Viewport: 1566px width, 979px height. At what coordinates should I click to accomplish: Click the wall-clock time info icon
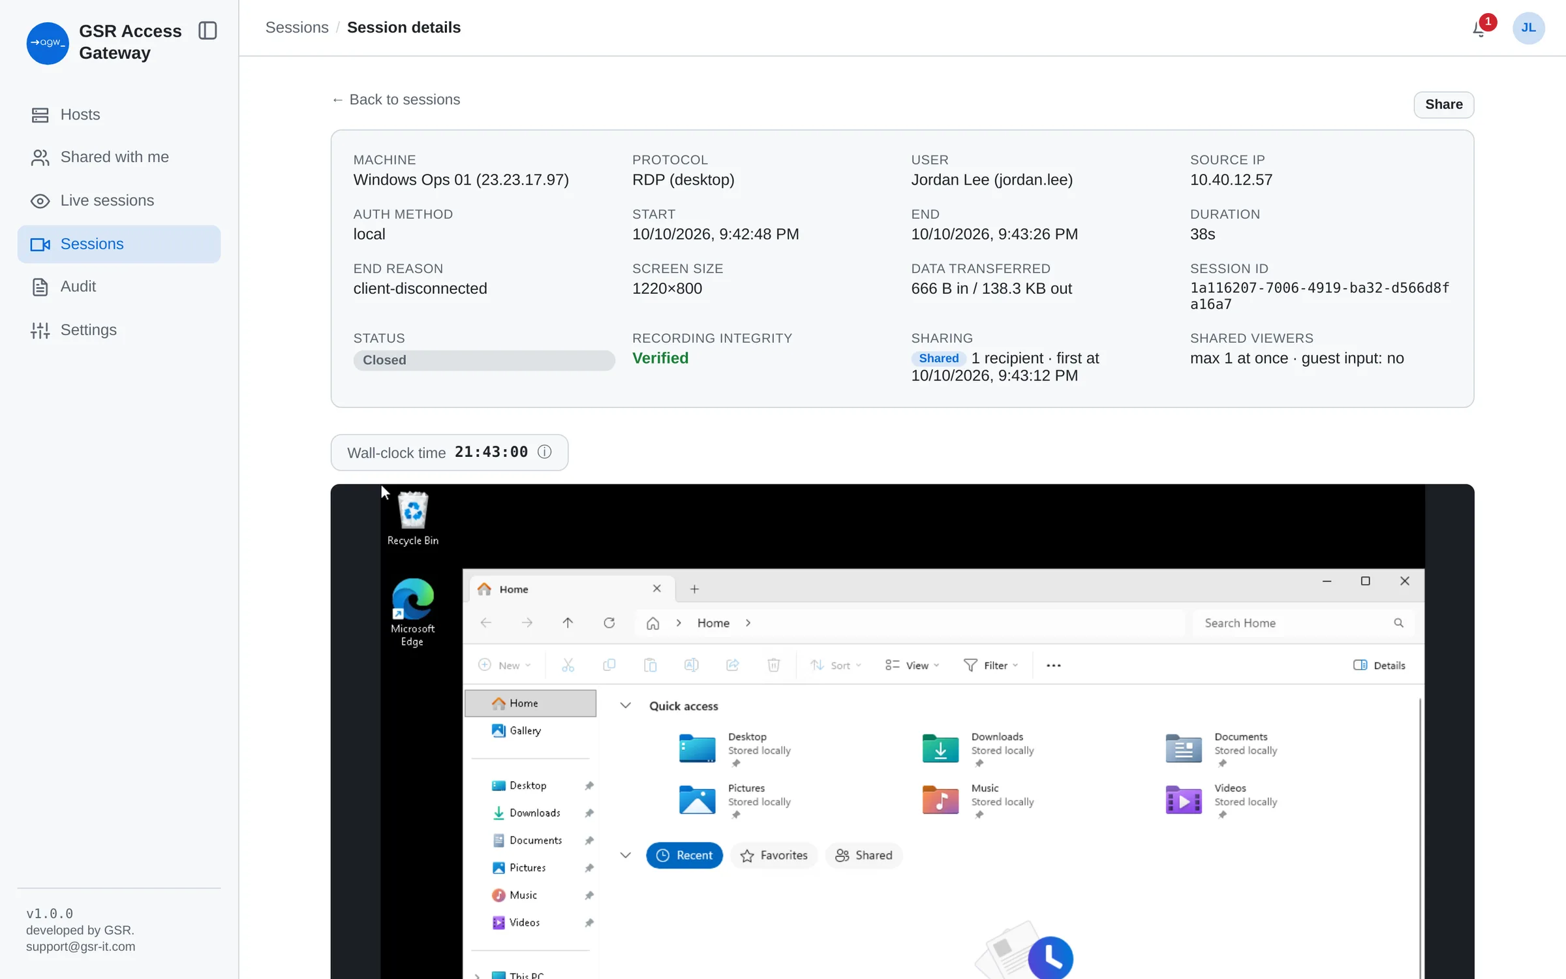point(544,452)
